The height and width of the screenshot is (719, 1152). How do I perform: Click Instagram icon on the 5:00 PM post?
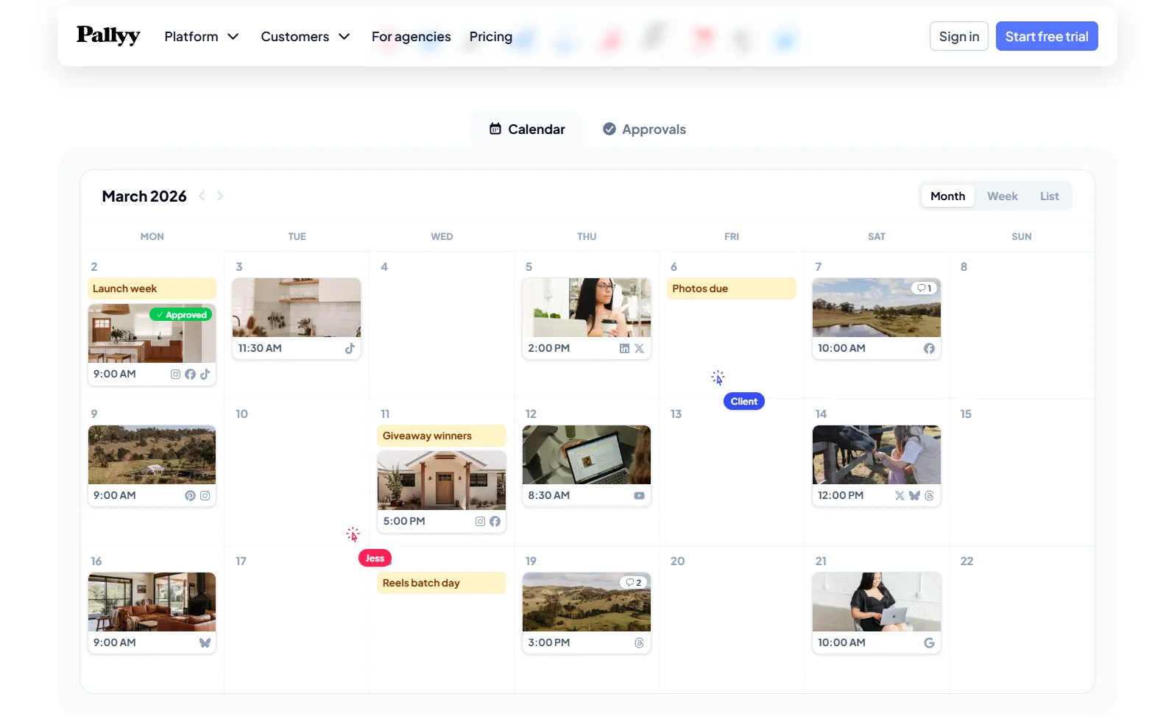click(480, 521)
